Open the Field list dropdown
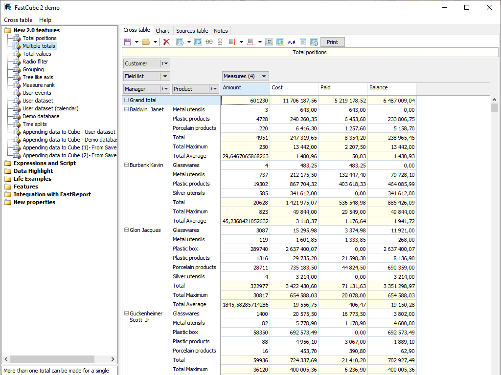Viewport: 501px width, 375px height. point(165,76)
